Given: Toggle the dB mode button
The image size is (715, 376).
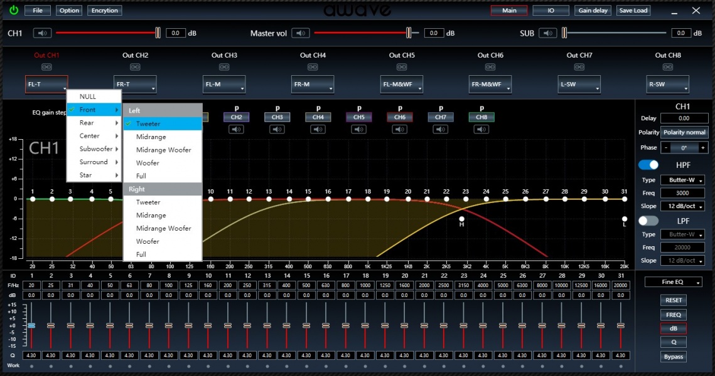Looking at the screenshot, I should [x=673, y=328].
